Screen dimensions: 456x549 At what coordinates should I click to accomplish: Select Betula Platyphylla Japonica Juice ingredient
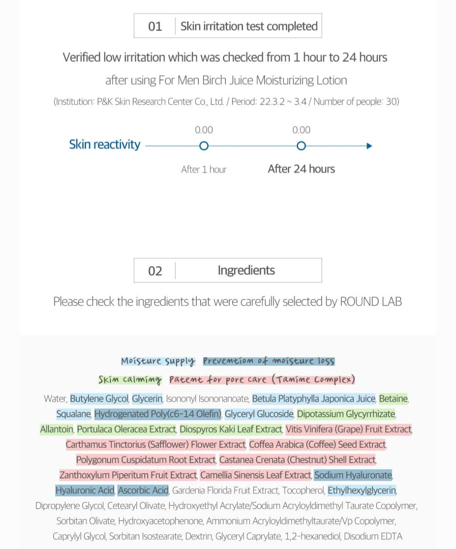pos(314,399)
